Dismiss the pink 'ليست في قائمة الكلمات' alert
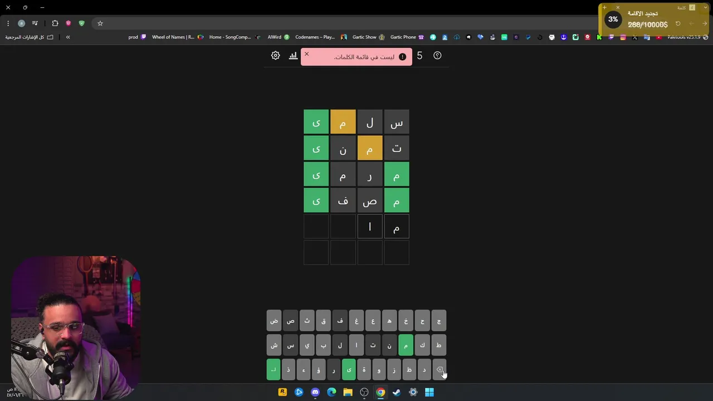Screen dimensions: 713x401 (x=306, y=54)
